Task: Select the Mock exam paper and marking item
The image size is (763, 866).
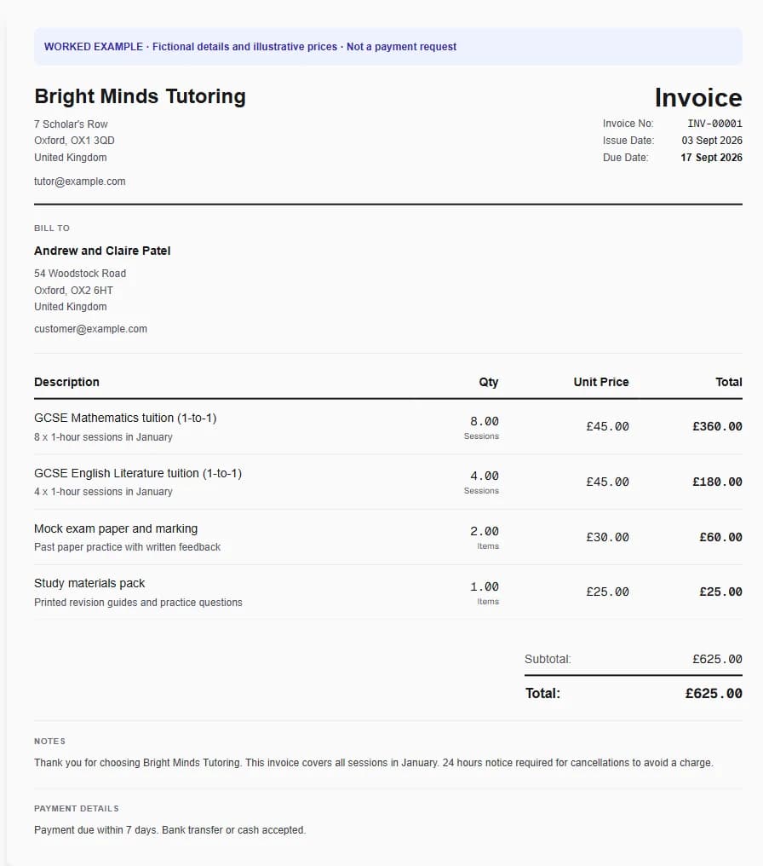Action: (x=116, y=528)
